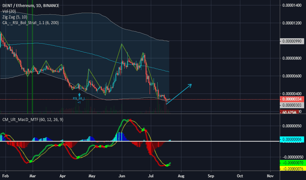
Task: Click the May label on time axis
Action: click(x=92, y=176)
